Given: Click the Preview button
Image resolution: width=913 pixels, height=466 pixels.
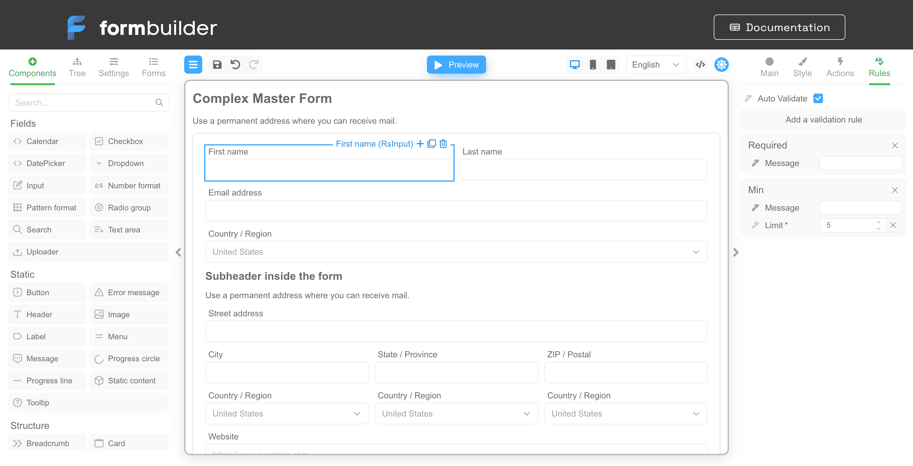Looking at the screenshot, I should [x=456, y=65].
